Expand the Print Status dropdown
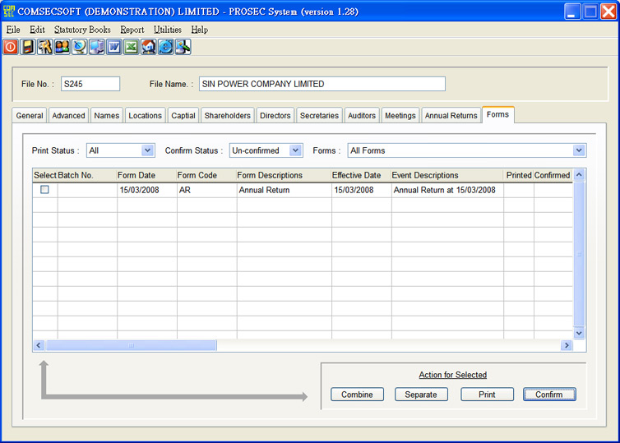 coord(147,150)
